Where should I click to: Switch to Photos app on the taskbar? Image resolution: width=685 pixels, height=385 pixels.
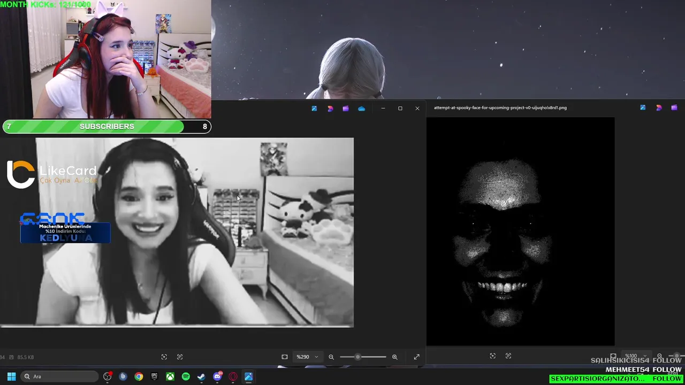click(248, 376)
